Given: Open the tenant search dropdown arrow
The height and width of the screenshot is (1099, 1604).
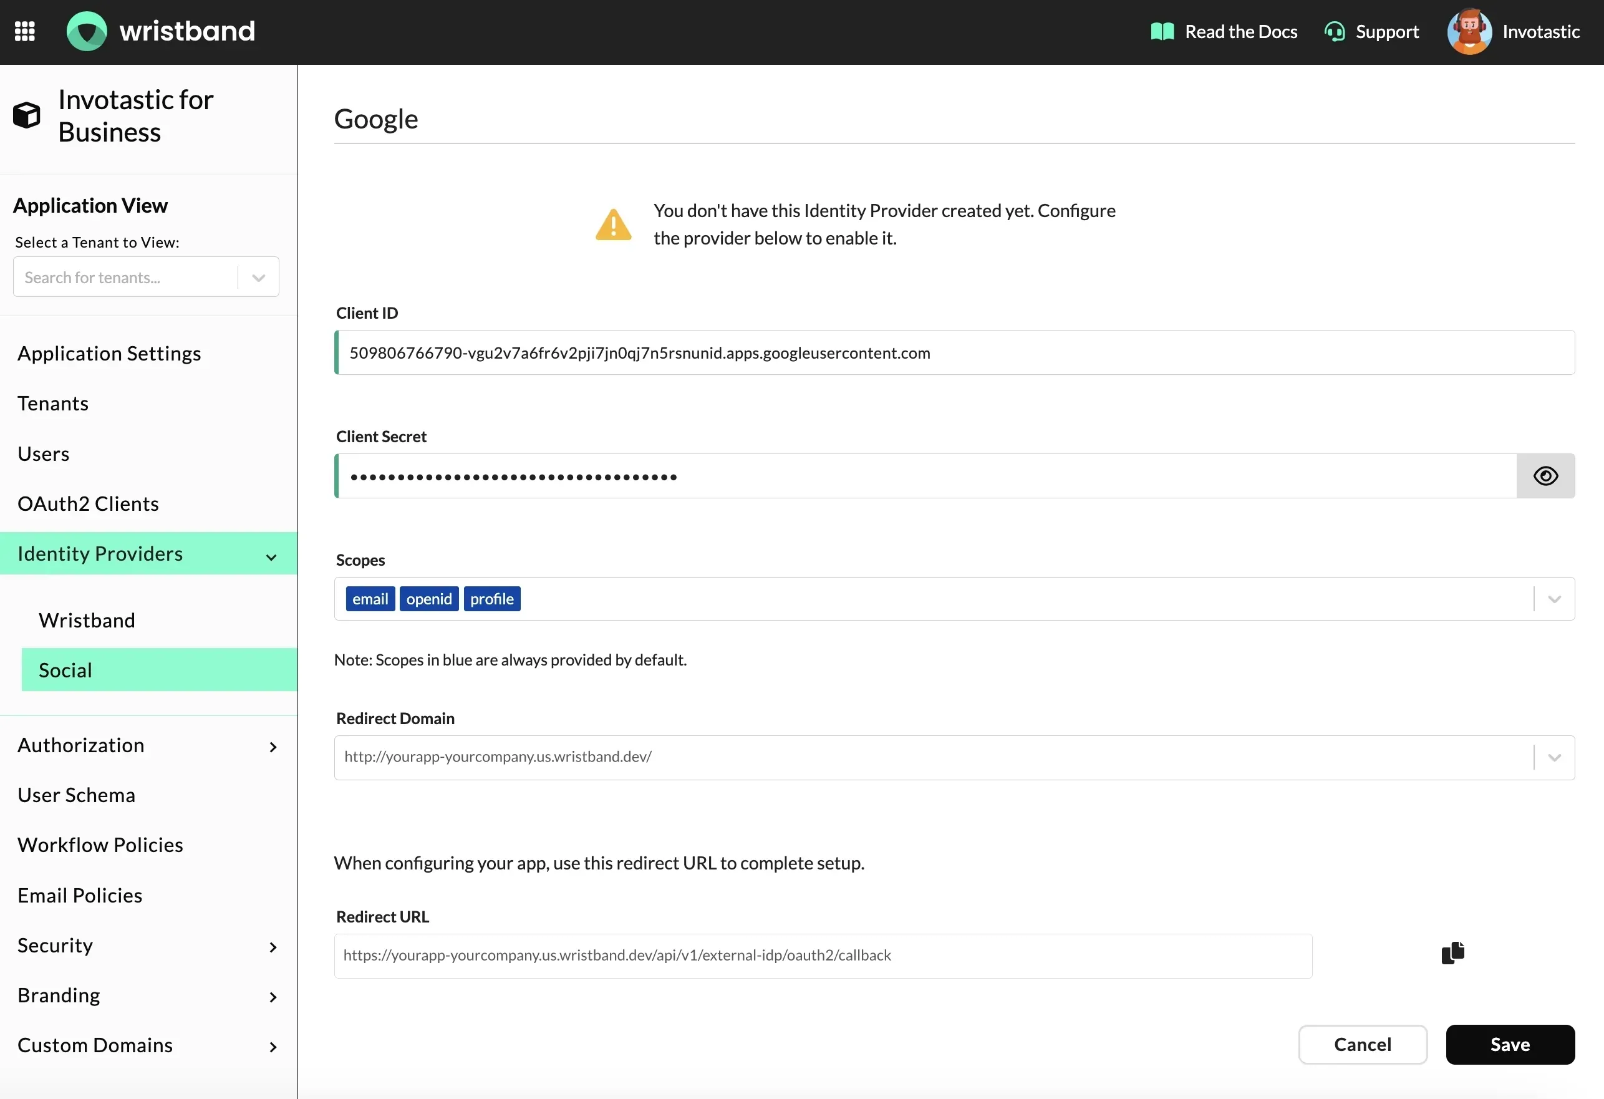Looking at the screenshot, I should click(259, 278).
